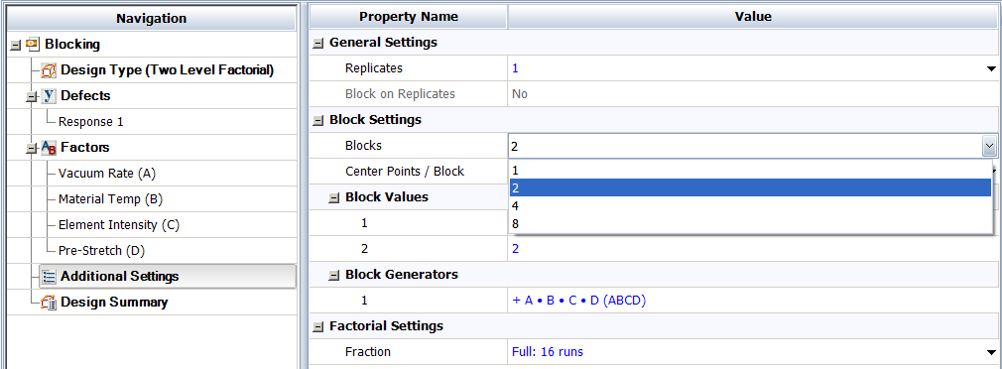
Task: Select Design Type (Two Level Factorial) node
Action: (x=168, y=70)
